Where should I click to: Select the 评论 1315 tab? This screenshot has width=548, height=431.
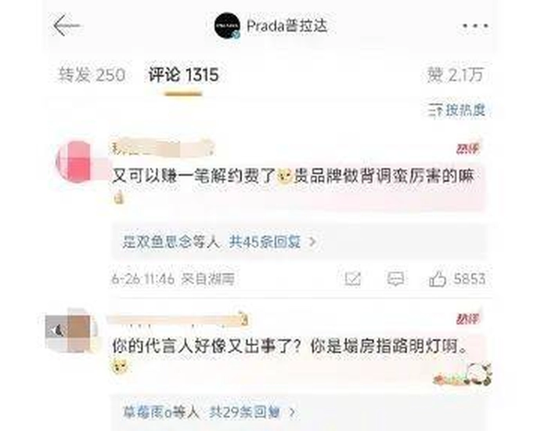click(184, 74)
